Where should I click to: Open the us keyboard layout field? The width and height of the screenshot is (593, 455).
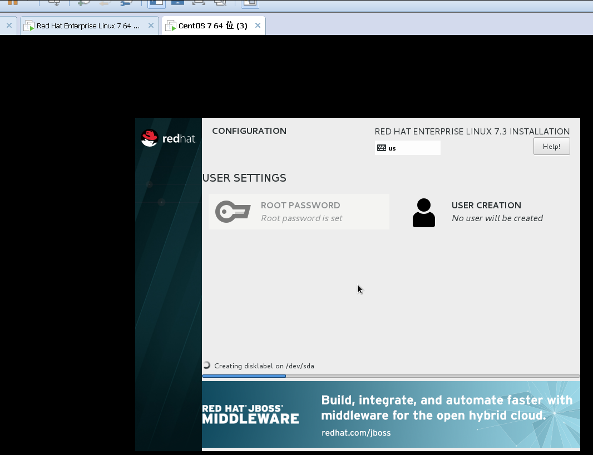click(x=407, y=148)
